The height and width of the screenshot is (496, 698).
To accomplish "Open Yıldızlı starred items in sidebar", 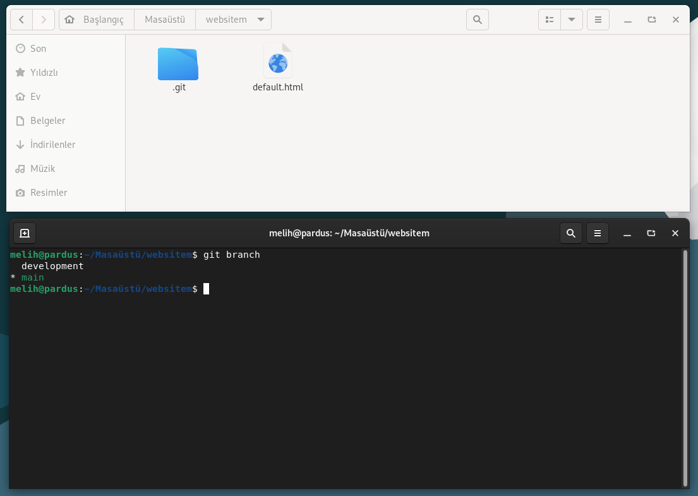I will coord(44,73).
